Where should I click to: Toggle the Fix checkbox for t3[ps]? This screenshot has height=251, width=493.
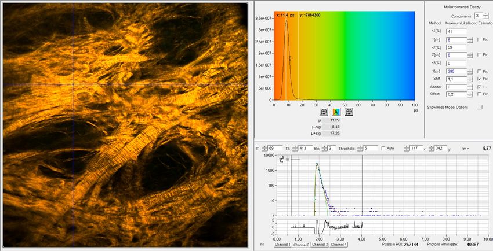pos(479,72)
